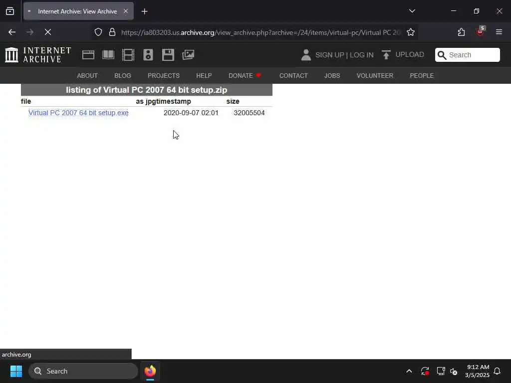Download Virtual PC 2007 64 bit setup.exe
511x383 pixels.
pos(78,113)
